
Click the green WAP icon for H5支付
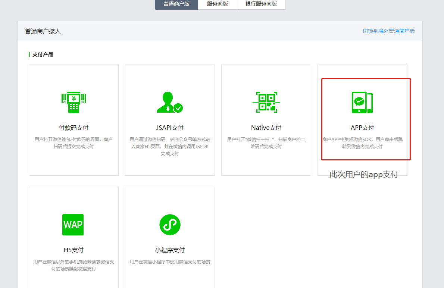tap(73, 225)
